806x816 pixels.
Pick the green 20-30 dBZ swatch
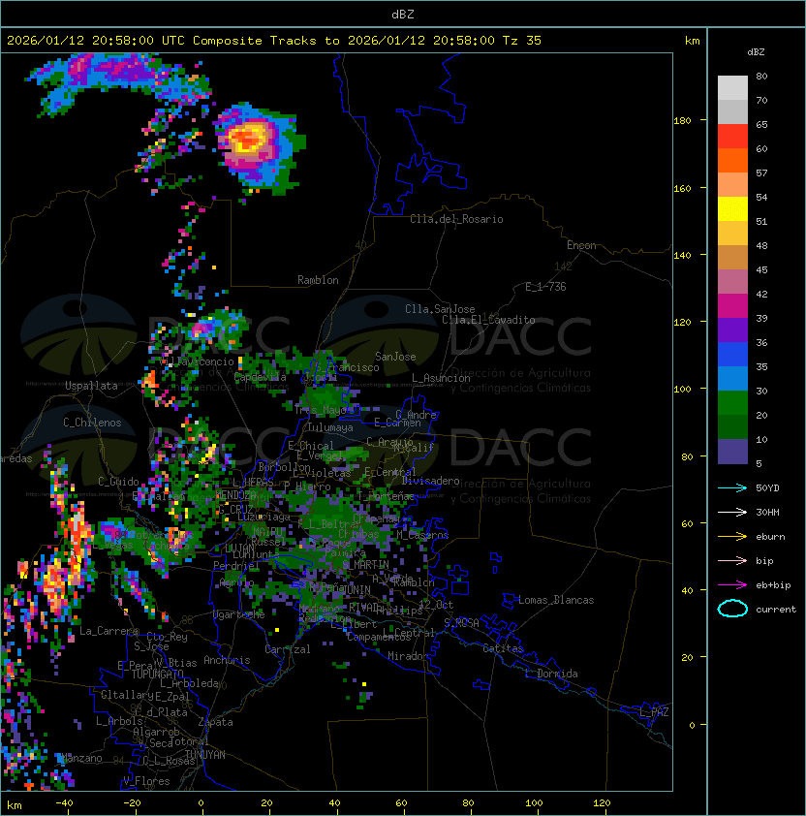click(732, 403)
